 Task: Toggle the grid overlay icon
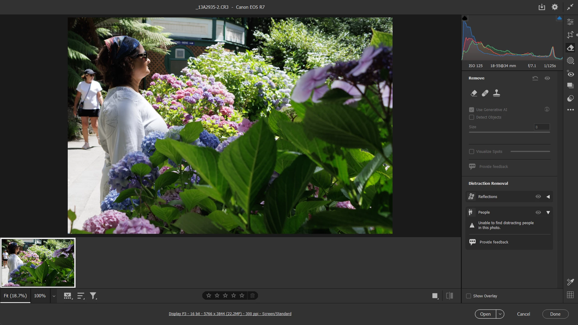pyautogui.click(x=570, y=295)
